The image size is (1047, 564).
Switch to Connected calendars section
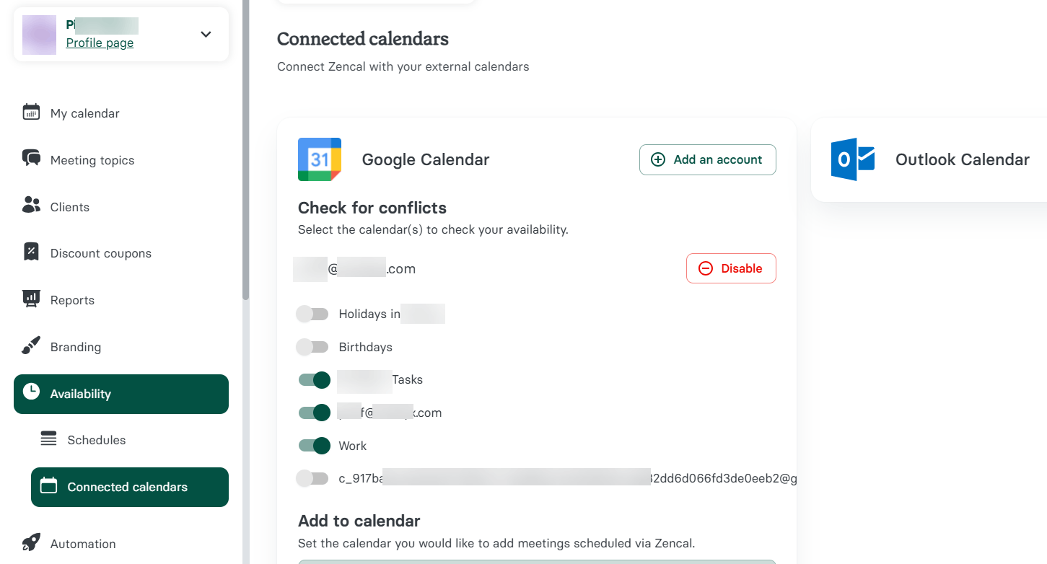[x=129, y=487]
